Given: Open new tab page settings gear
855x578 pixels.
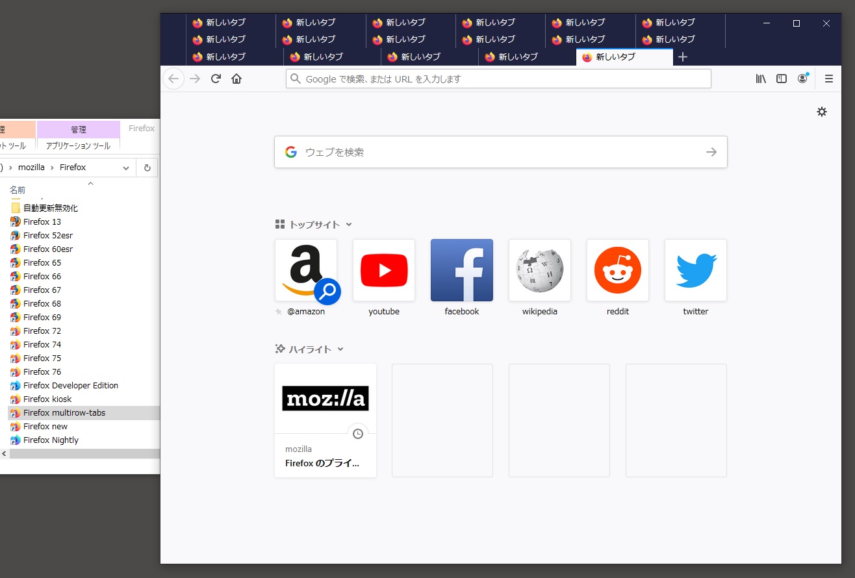Looking at the screenshot, I should click(822, 112).
